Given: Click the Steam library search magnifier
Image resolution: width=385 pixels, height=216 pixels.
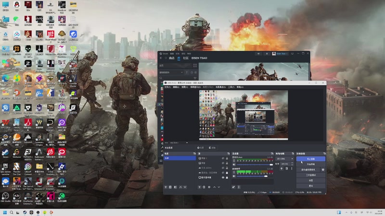Looking at the screenshot, I should click(x=161, y=78).
